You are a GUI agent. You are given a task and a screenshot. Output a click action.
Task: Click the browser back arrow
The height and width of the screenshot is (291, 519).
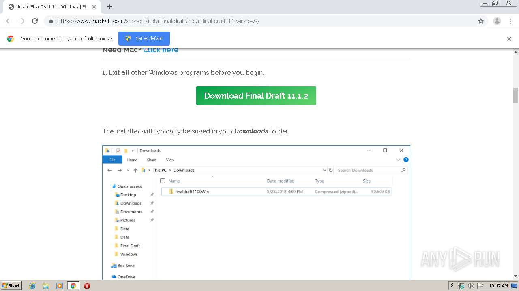tap(9, 21)
